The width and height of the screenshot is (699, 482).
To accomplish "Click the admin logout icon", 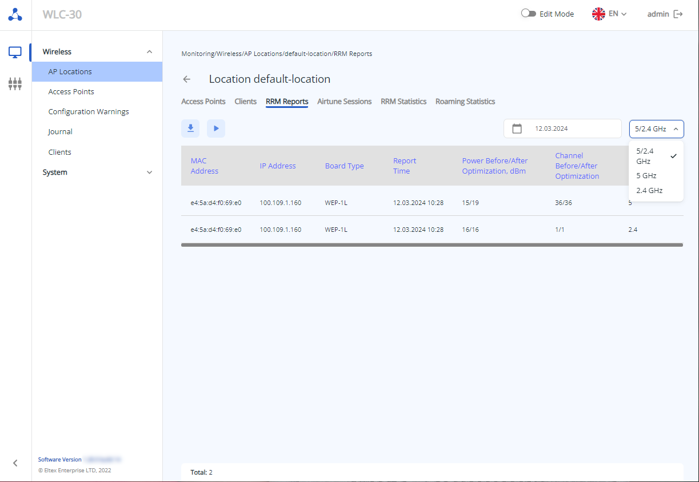I will pos(678,14).
